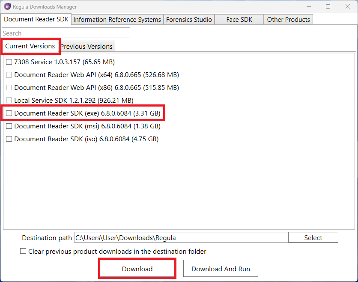The height and width of the screenshot is (282, 358).
Task: Open the Other Products tab
Action: point(288,20)
